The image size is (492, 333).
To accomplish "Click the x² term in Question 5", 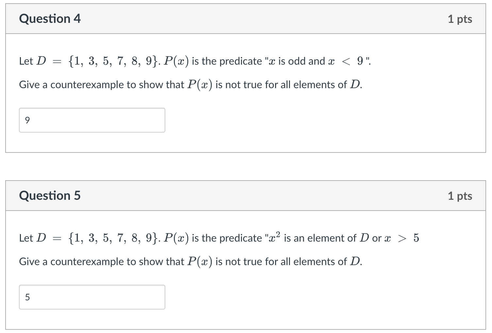I will pos(274,237).
